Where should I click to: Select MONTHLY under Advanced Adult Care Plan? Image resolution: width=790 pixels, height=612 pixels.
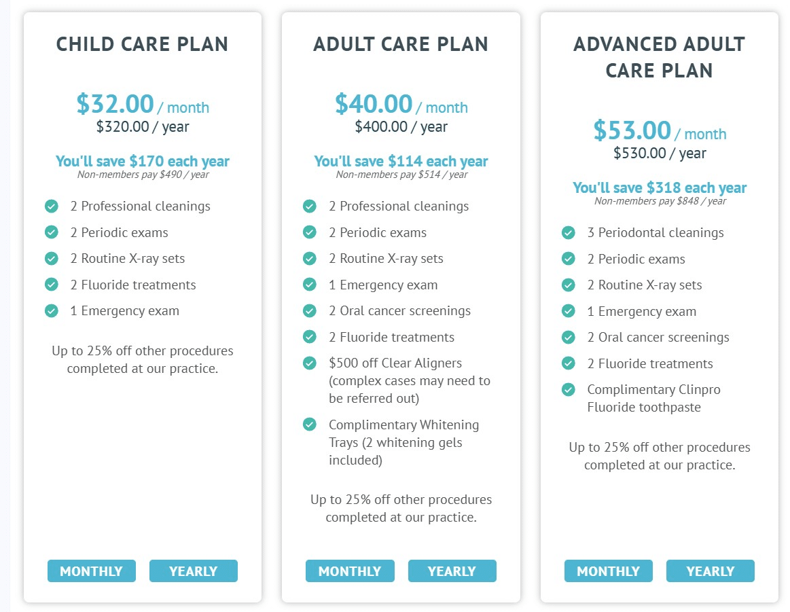(608, 571)
